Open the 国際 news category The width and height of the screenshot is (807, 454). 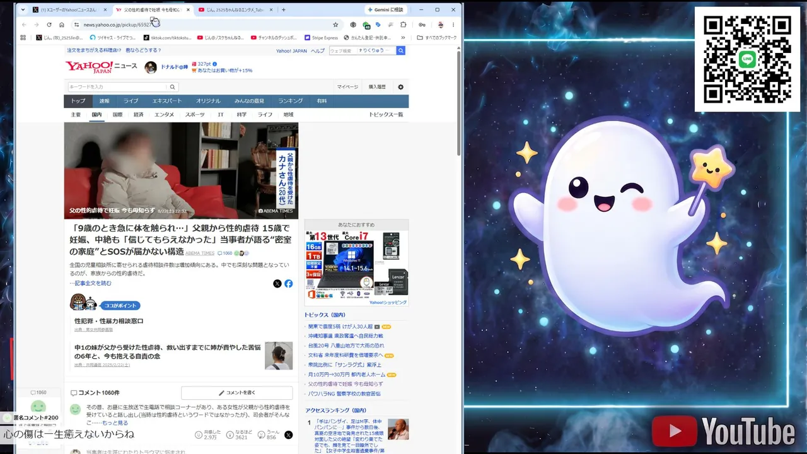pos(117,115)
